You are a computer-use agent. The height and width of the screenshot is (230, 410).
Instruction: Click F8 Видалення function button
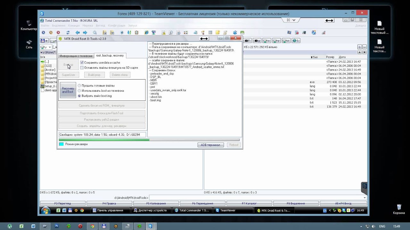point(296,203)
